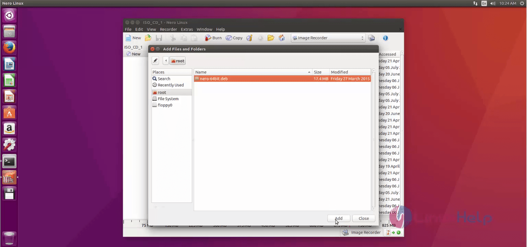Click the Cut scissors icon
Screen dimensions: 527x247
tap(173, 38)
